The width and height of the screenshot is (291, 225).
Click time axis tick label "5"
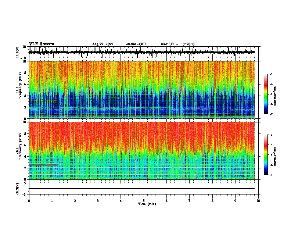click(x=144, y=201)
